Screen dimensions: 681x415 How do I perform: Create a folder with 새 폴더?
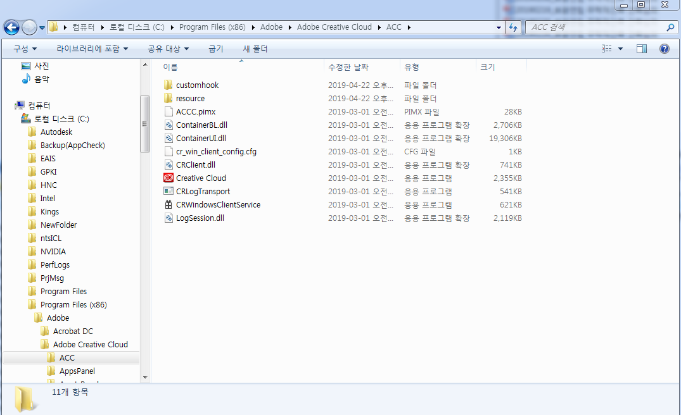(x=255, y=49)
